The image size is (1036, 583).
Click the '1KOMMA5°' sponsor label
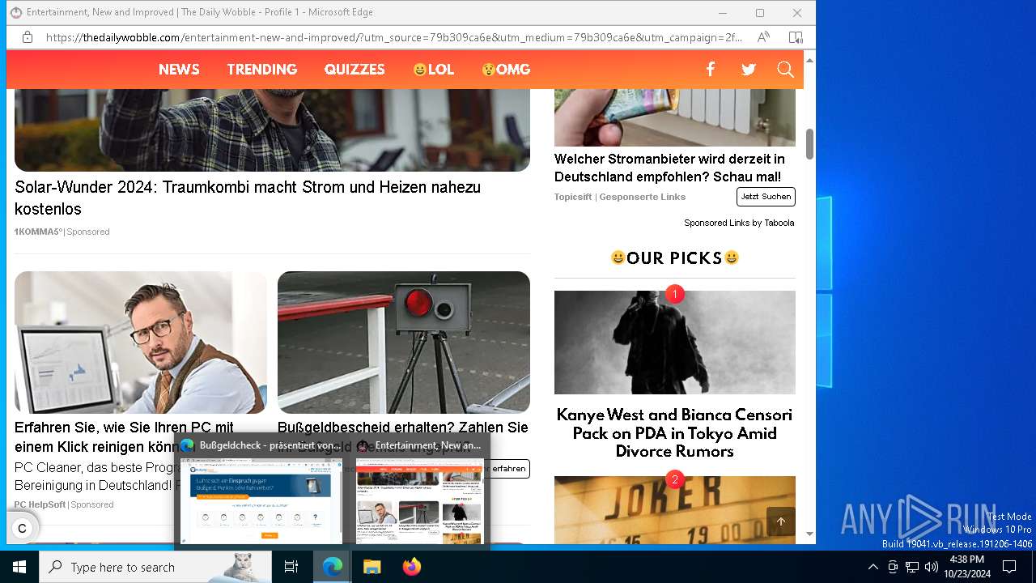pos(38,232)
